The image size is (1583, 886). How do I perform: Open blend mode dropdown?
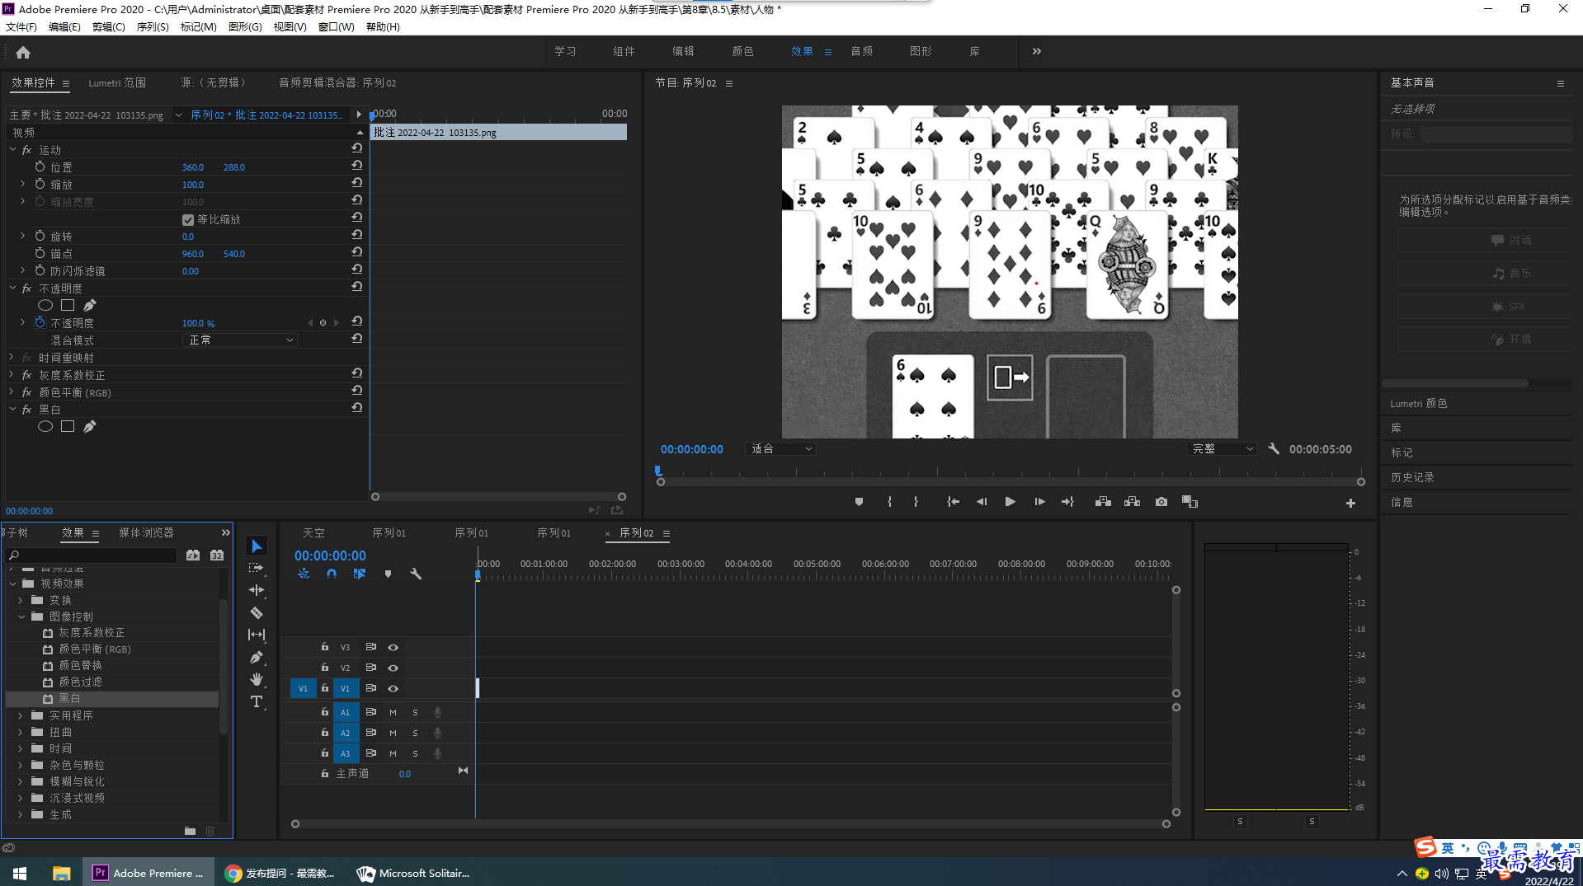(x=239, y=340)
